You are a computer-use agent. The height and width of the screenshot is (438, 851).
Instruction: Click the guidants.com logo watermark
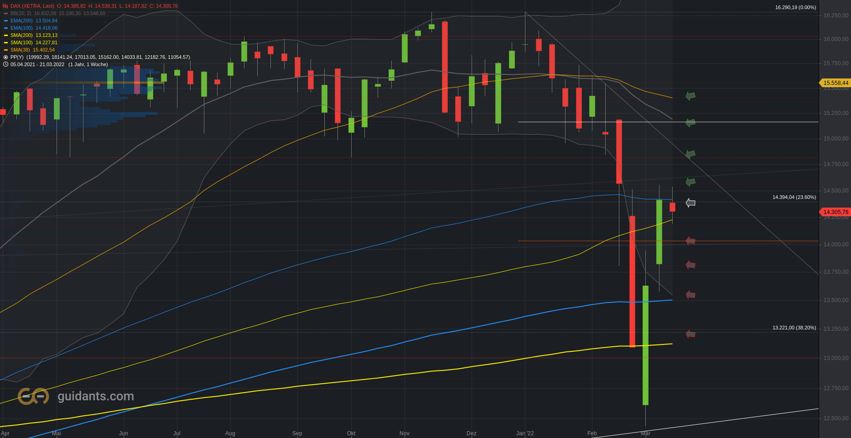pos(76,396)
